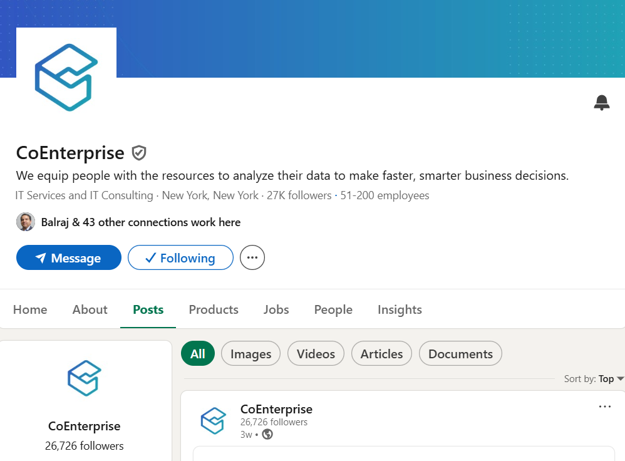The image size is (625, 461).
Task: Click the 'IT Services and IT Consulting' text
Action: coord(84,195)
